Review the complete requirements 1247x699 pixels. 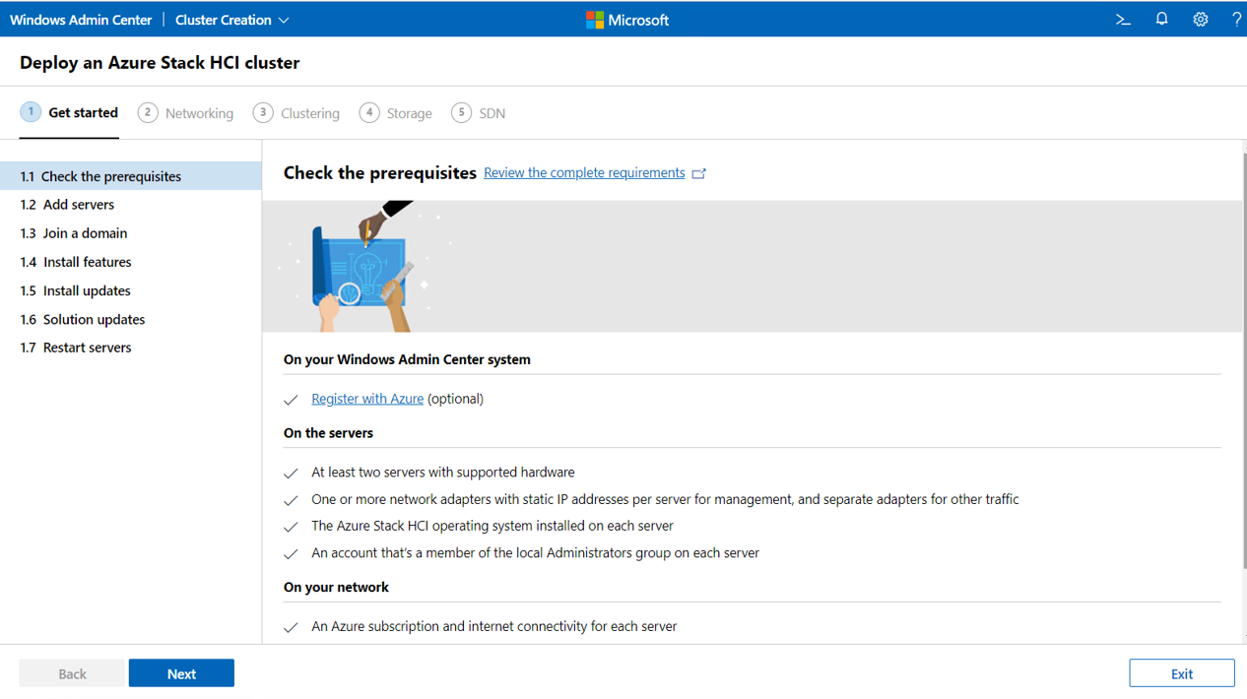(583, 173)
